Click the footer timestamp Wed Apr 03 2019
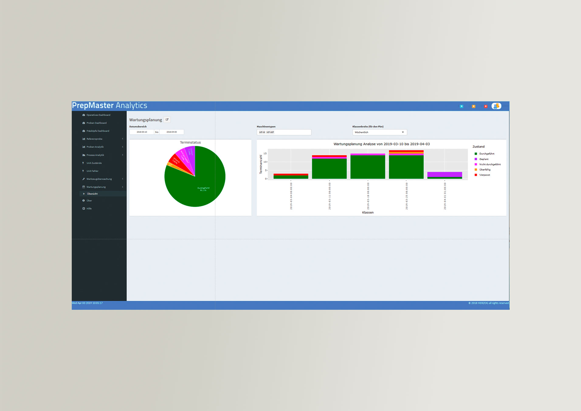 tap(87, 303)
